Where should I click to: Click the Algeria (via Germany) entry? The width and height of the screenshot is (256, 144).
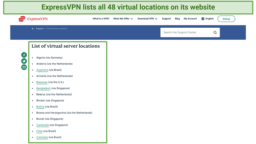click(x=49, y=58)
